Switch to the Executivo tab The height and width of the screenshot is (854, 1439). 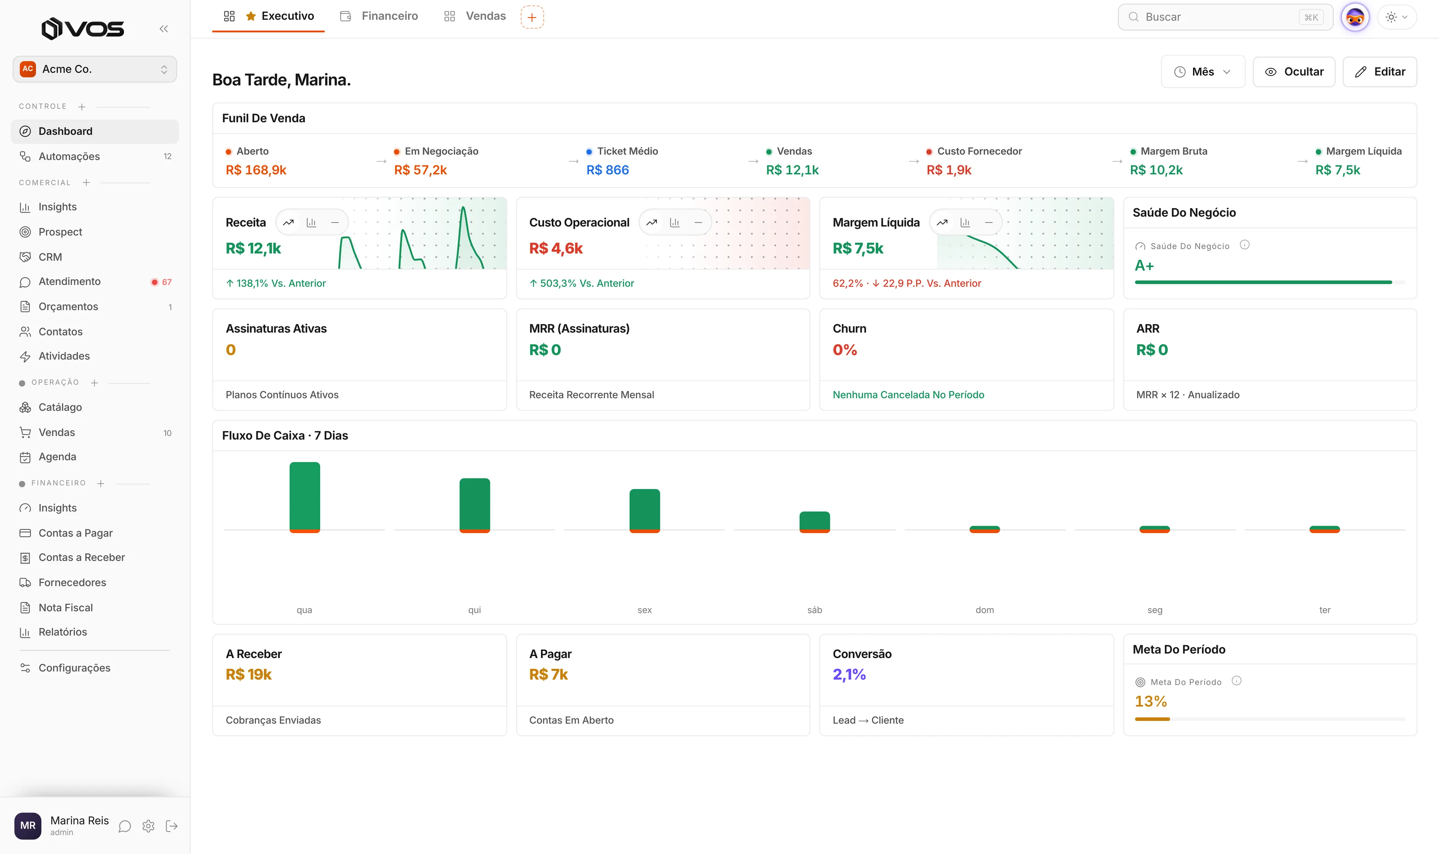pyautogui.click(x=268, y=16)
